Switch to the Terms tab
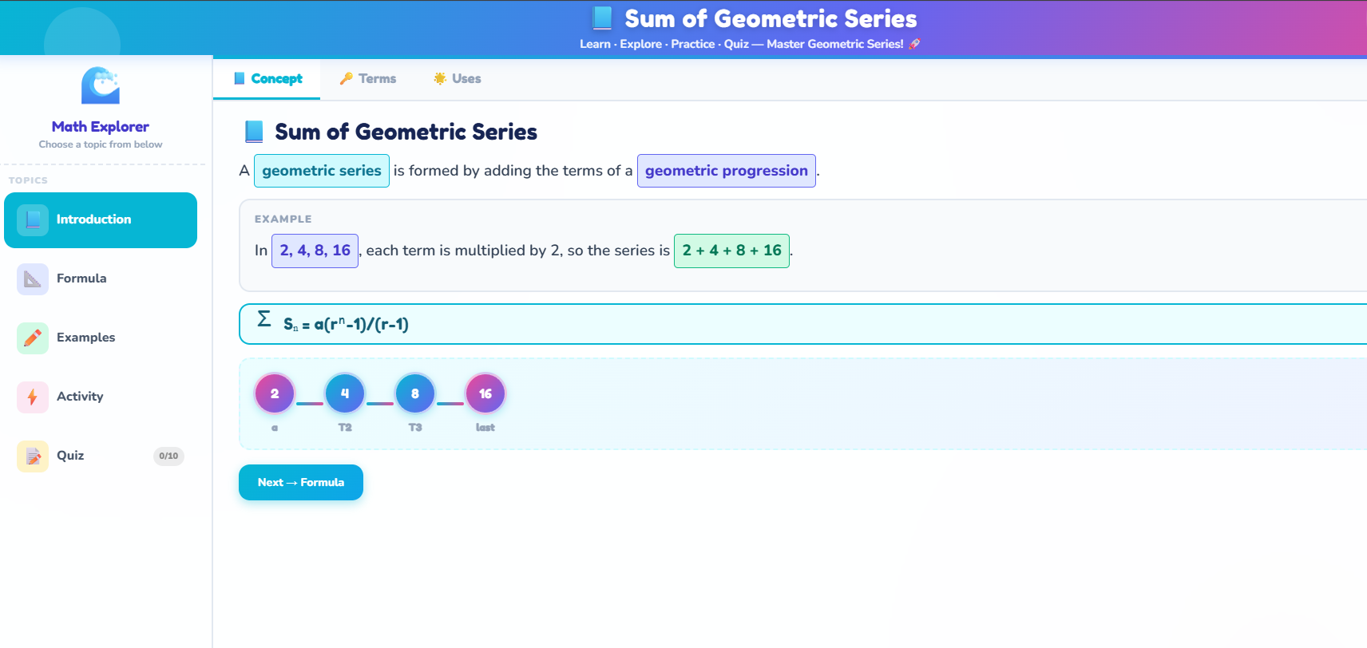 click(368, 78)
